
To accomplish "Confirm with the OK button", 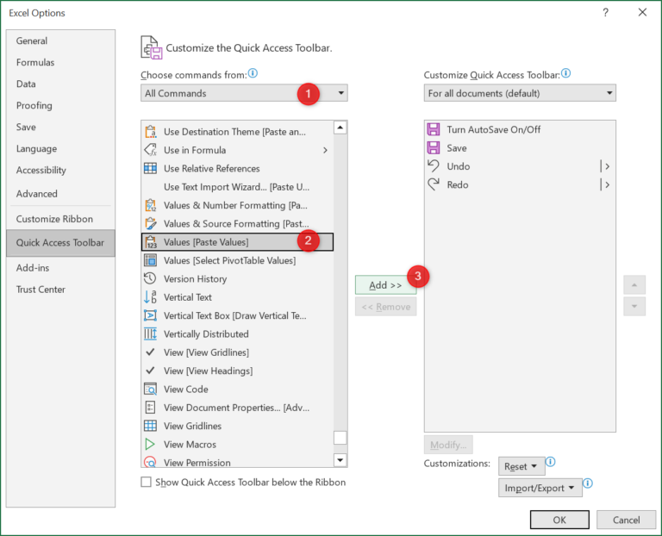I will 559,520.
